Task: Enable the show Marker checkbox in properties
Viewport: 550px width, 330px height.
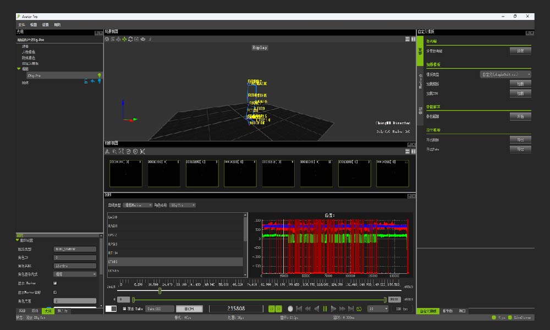Action: (54, 283)
